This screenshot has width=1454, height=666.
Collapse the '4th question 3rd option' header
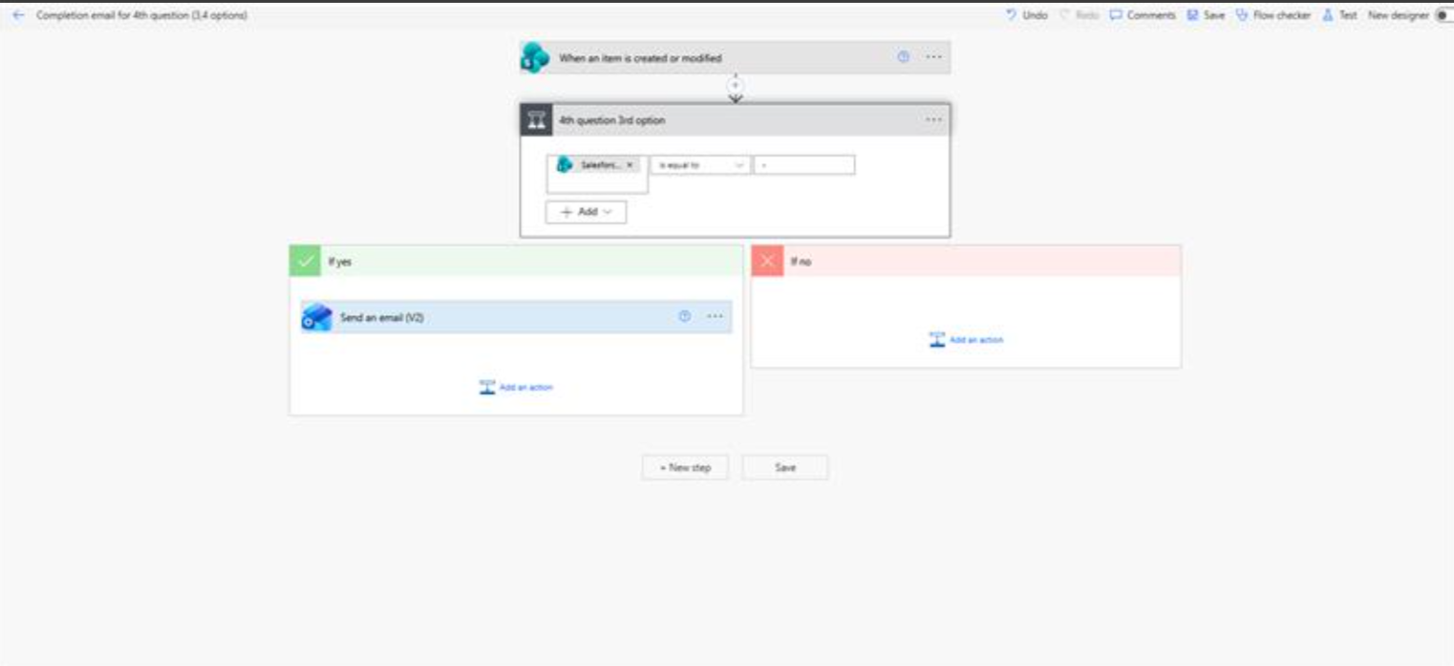pyautogui.click(x=735, y=120)
